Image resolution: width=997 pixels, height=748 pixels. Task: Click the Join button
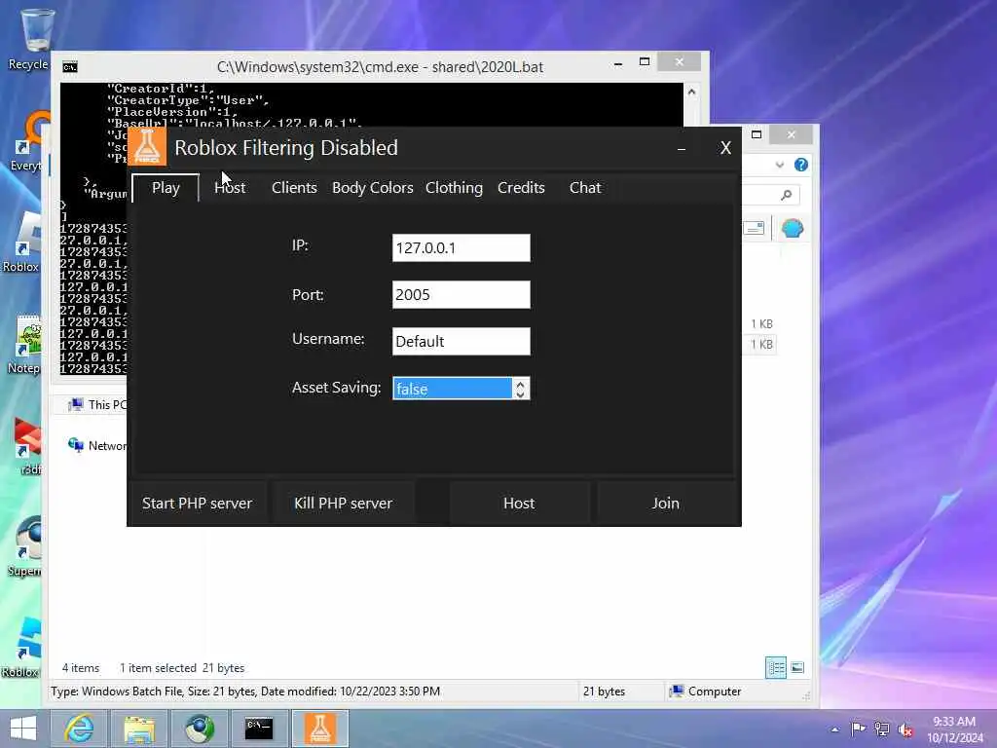pyautogui.click(x=666, y=504)
